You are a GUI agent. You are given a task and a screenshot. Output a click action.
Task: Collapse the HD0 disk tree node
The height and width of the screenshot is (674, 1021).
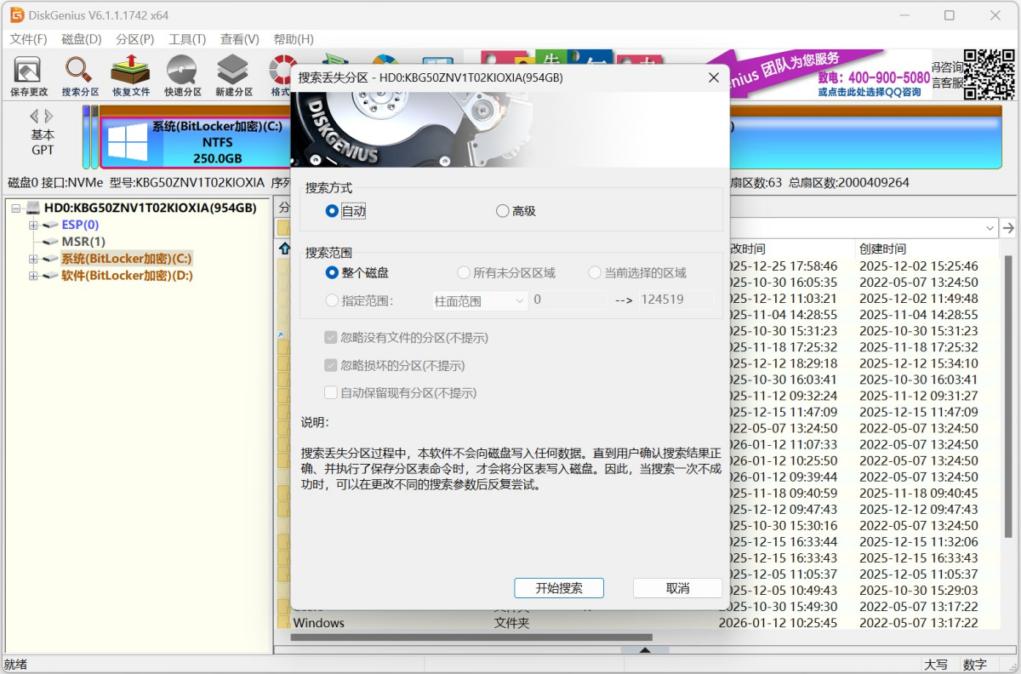click(16, 208)
